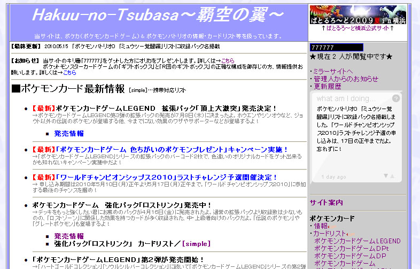Click the 'what am I doing...' widget title
Image resolution: width=420 pixels, height=269 pixels.
click(x=346, y=98)
